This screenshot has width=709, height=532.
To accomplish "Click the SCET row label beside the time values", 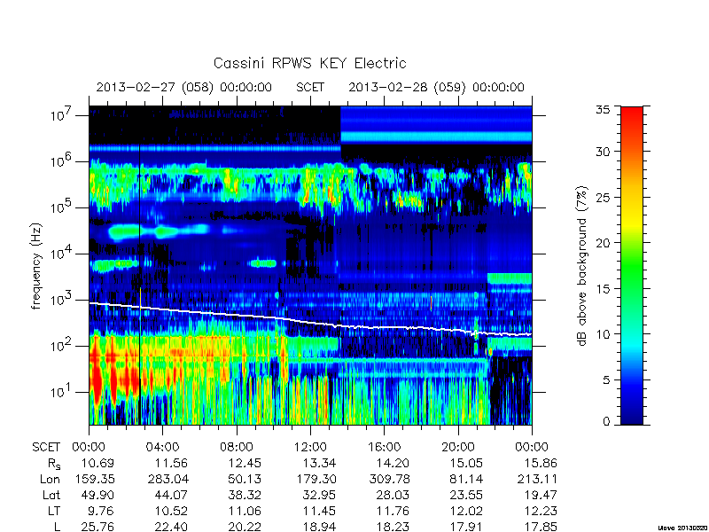I will 46,448.
